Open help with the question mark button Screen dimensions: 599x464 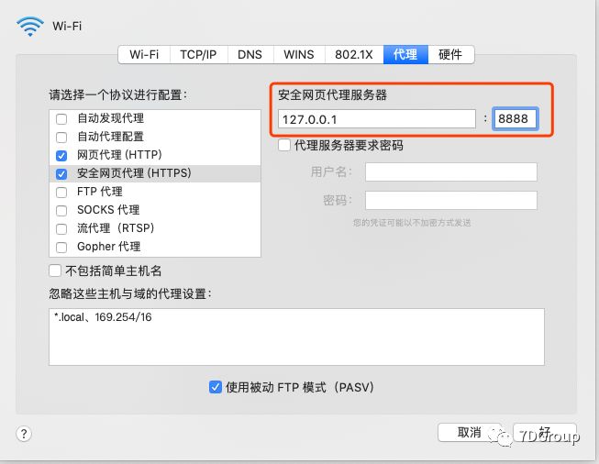coord(24,434)
